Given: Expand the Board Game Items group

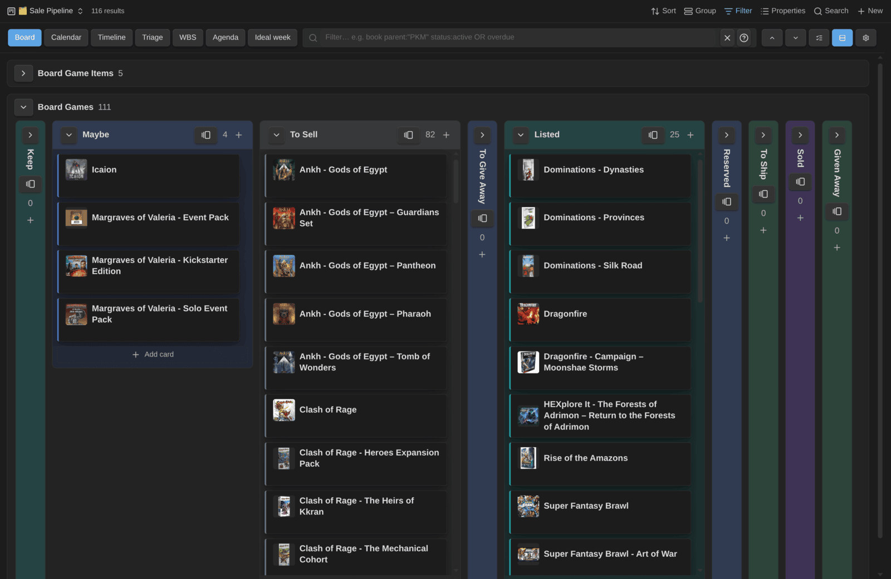Looking at the screenshot, I should point(23,73).
